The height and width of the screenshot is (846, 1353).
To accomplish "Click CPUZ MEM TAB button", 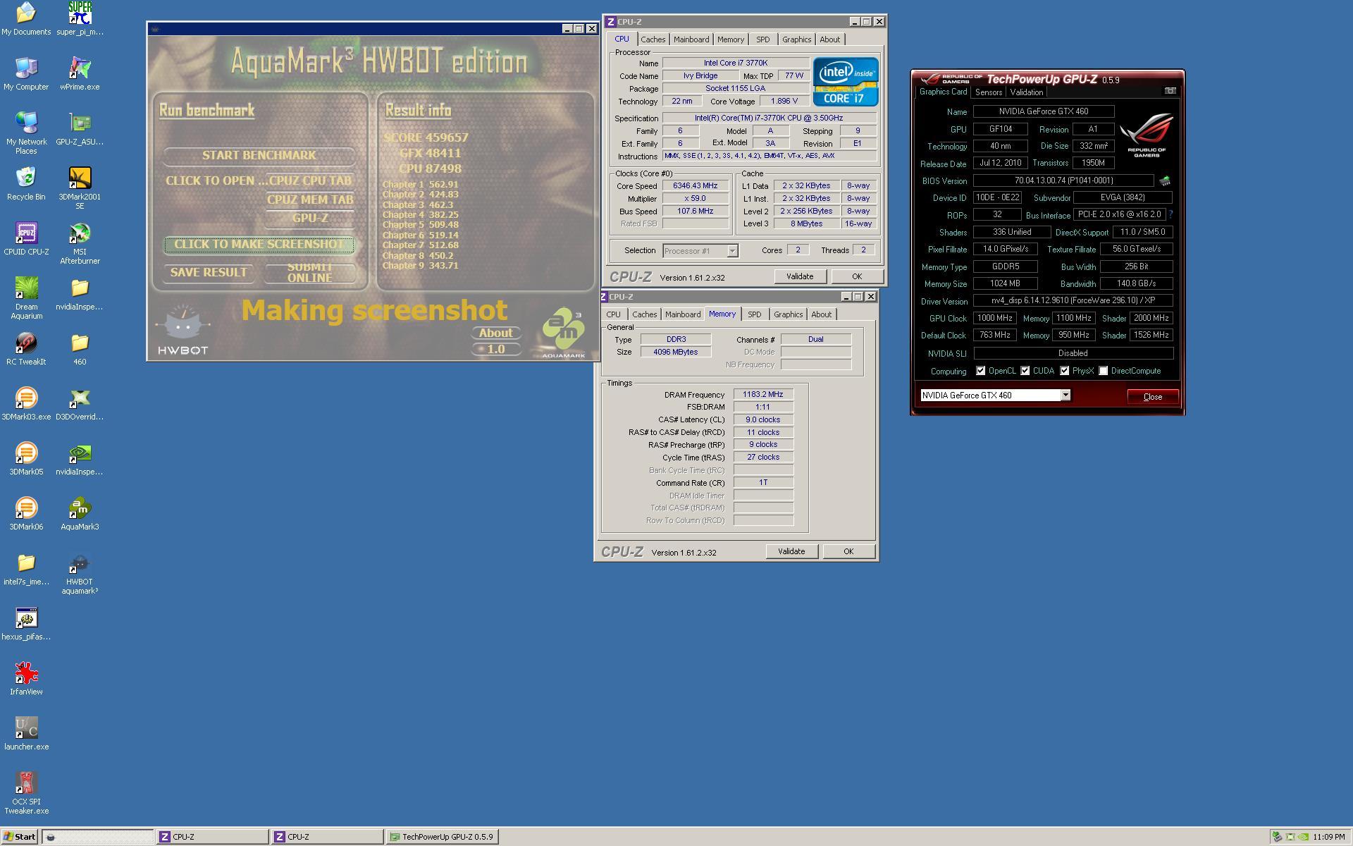I will (x=310, y=200).
